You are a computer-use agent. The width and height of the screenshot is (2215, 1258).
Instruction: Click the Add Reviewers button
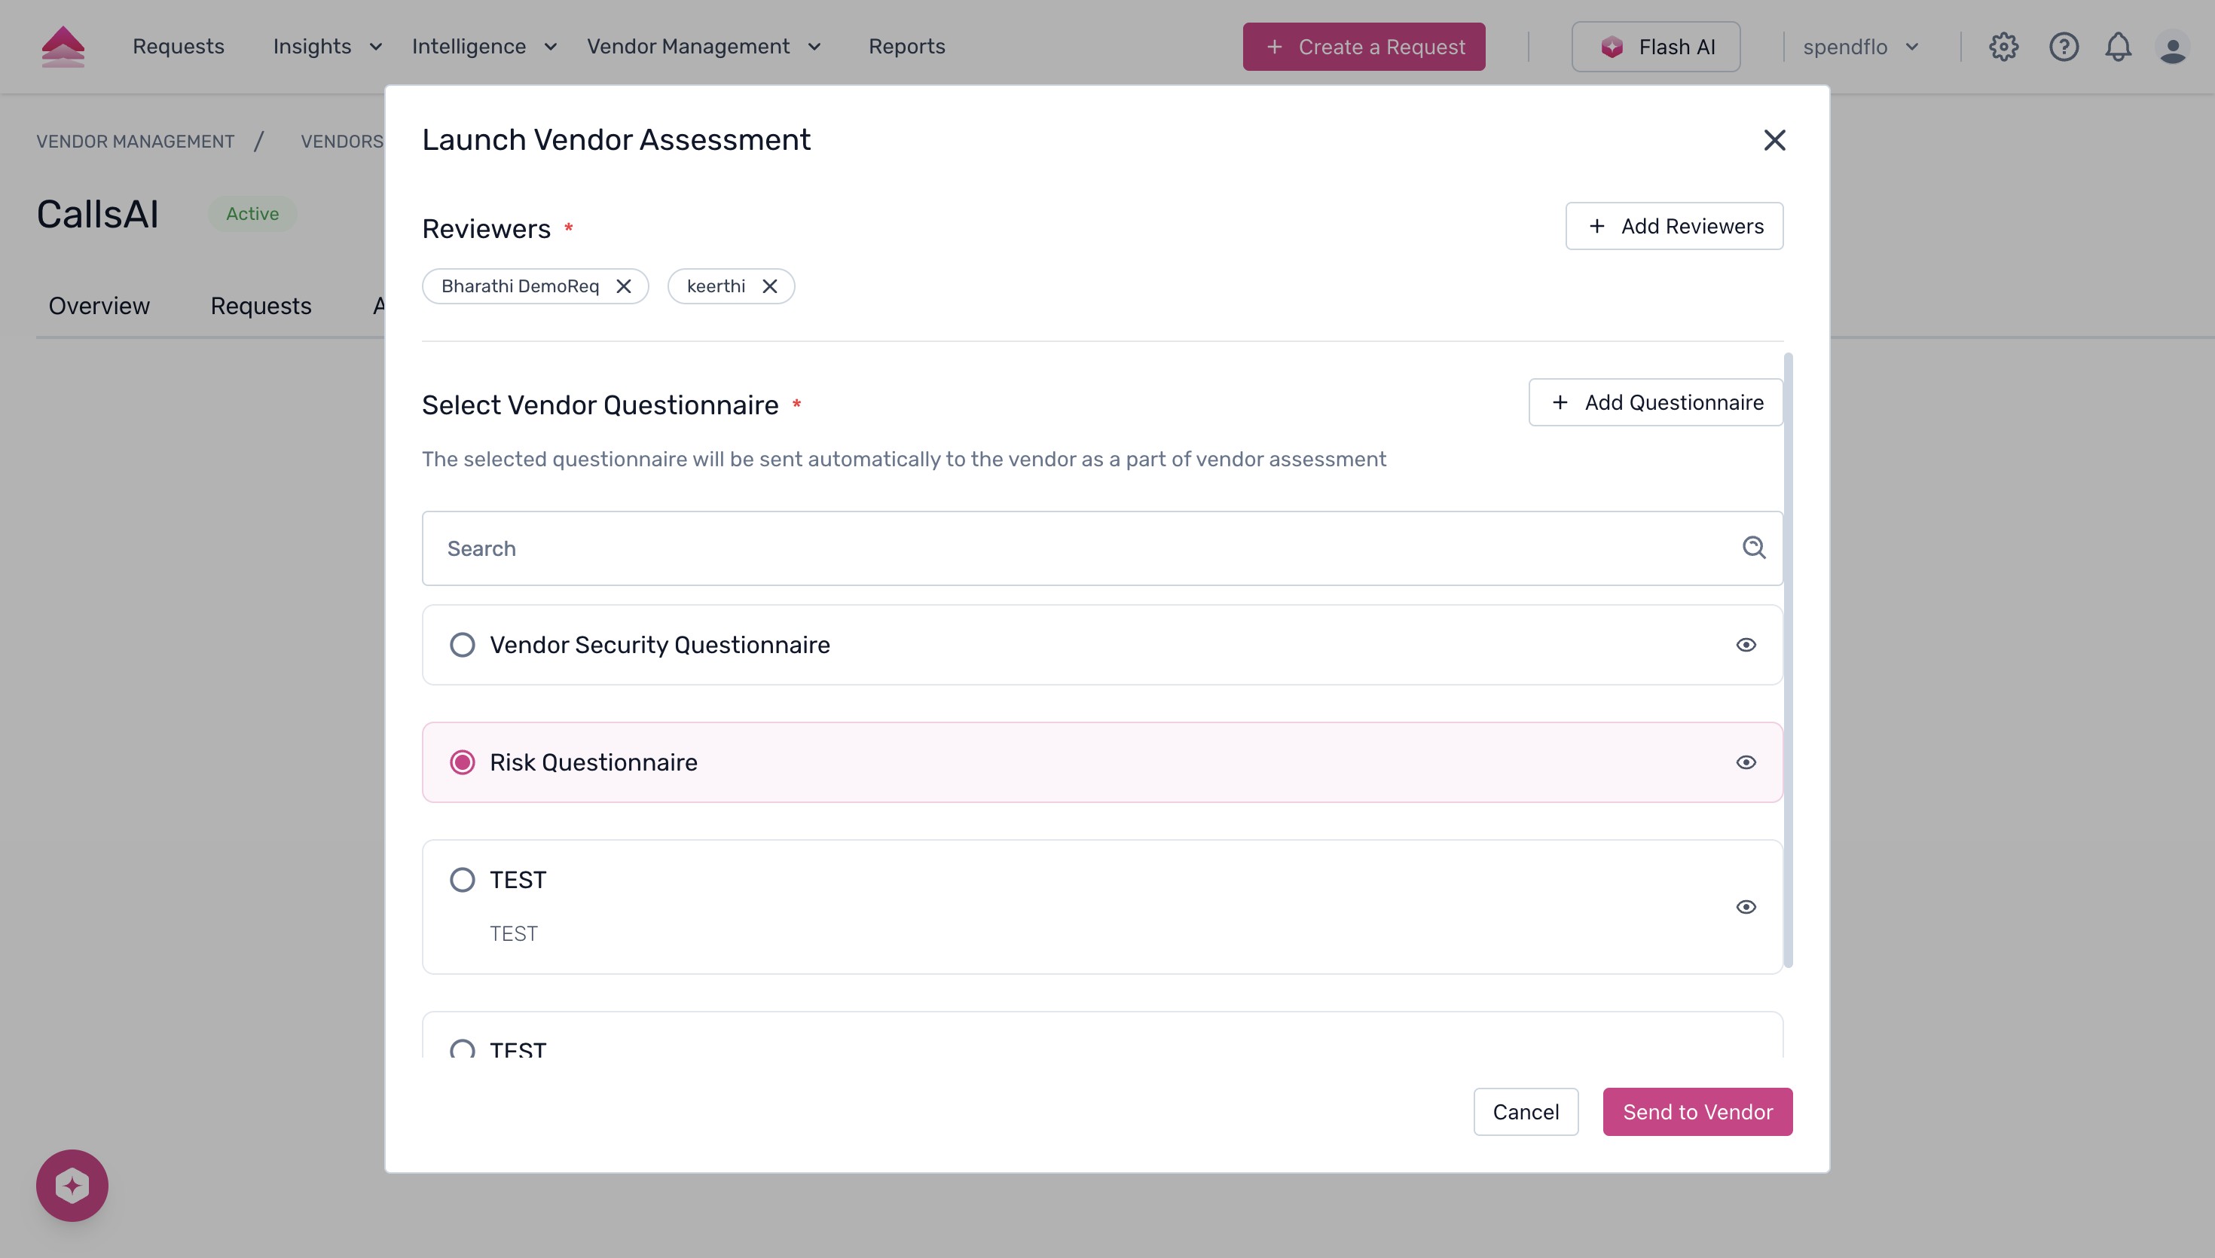click(x=1673, y=225)
